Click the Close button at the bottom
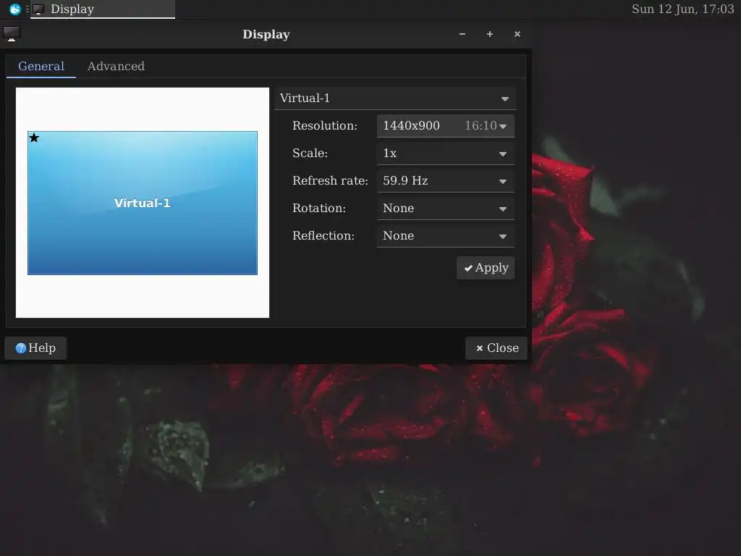The image size is (741, 556). [x=496, y=348]
